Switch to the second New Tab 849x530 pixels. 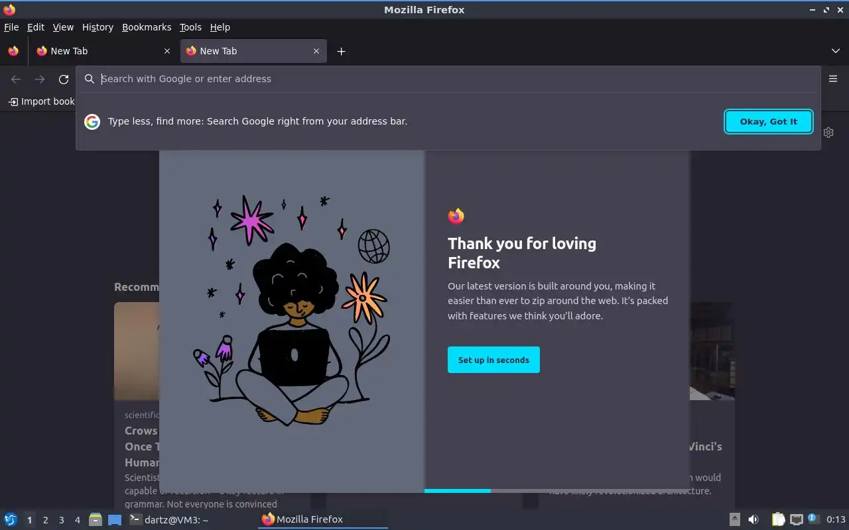tap(252, 51)
